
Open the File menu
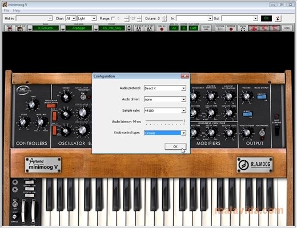pos(6,10)
